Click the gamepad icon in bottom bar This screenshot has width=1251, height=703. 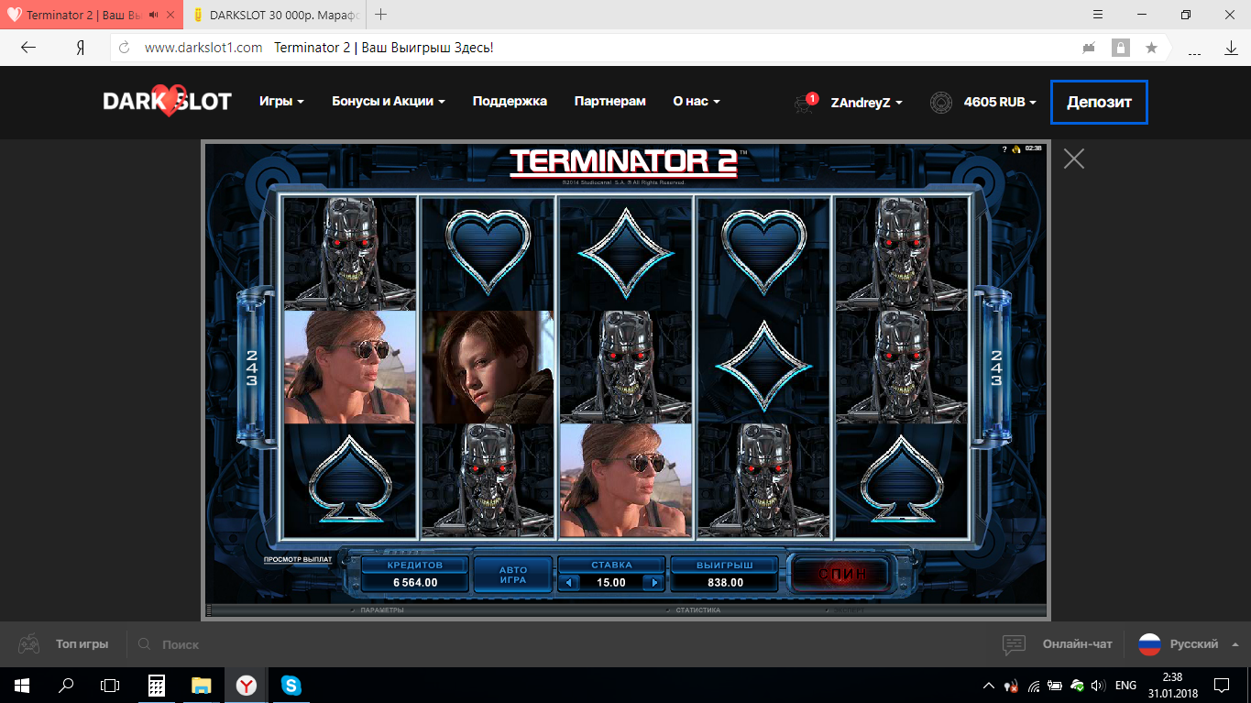[x=29, y=644]
